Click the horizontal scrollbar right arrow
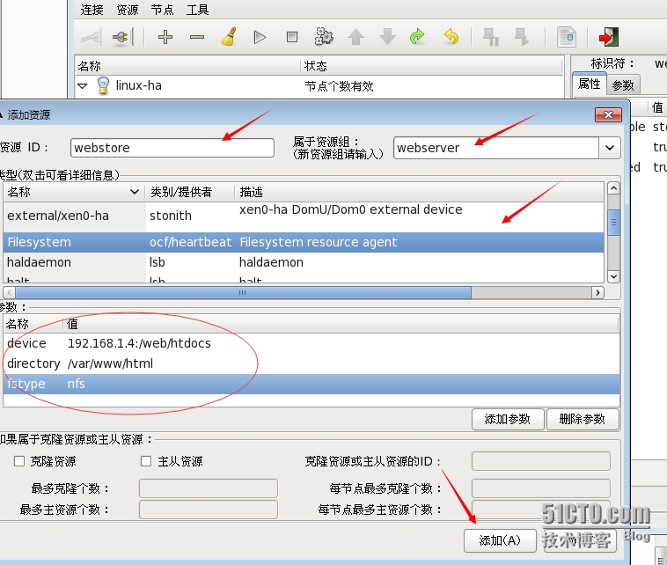The image size is (667, 565). 597,292
